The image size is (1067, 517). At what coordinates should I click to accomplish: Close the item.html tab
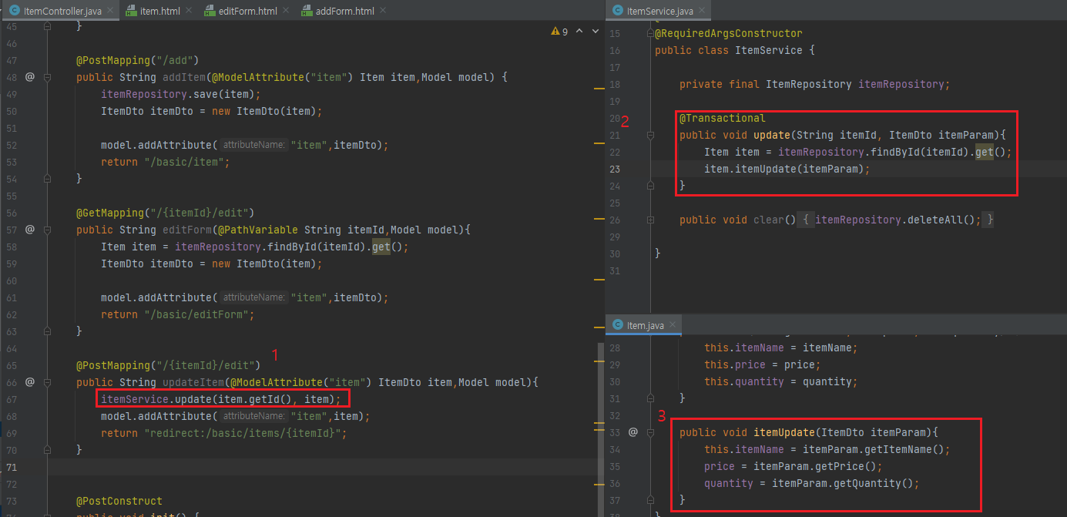190,11
